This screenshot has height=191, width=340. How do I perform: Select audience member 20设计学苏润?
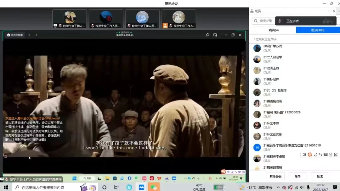point(294,48)
